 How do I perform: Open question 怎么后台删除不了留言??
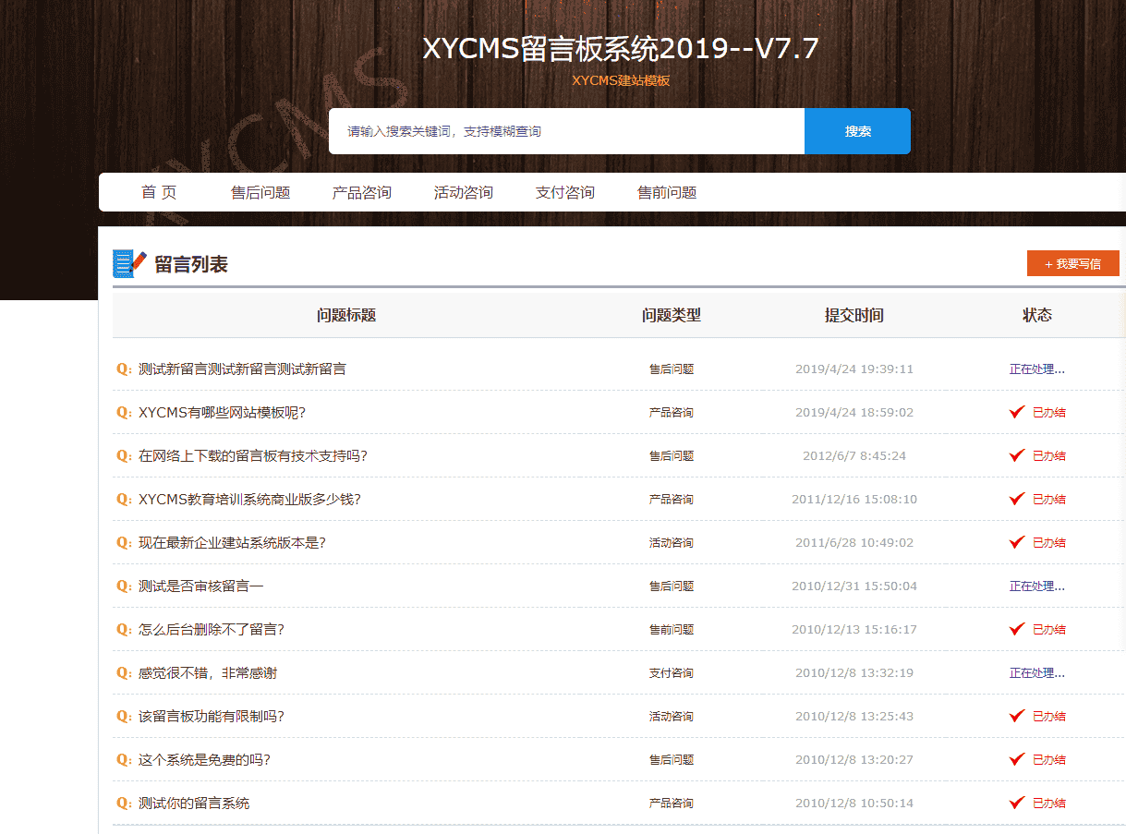coord(212,630)
